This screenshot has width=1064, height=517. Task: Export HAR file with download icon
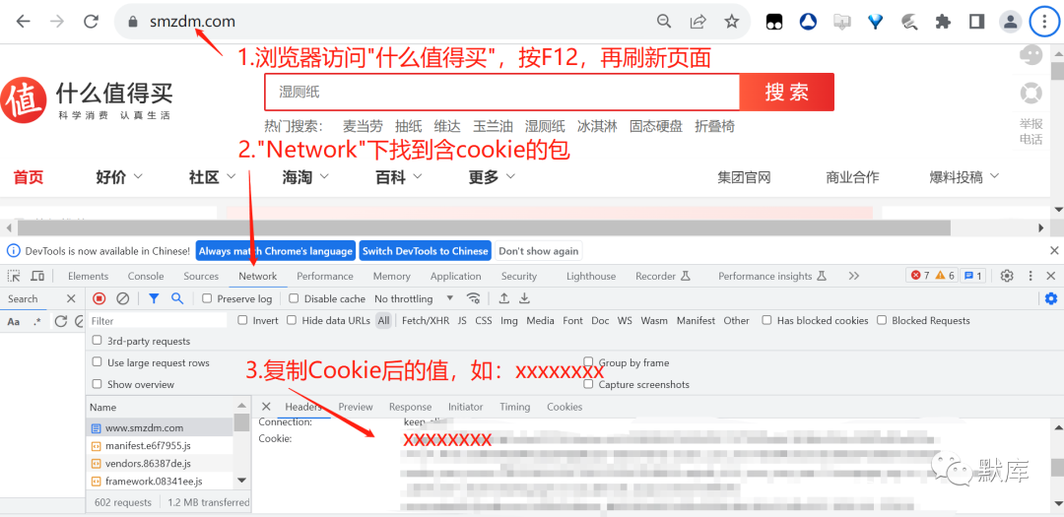tap(524, 298)
